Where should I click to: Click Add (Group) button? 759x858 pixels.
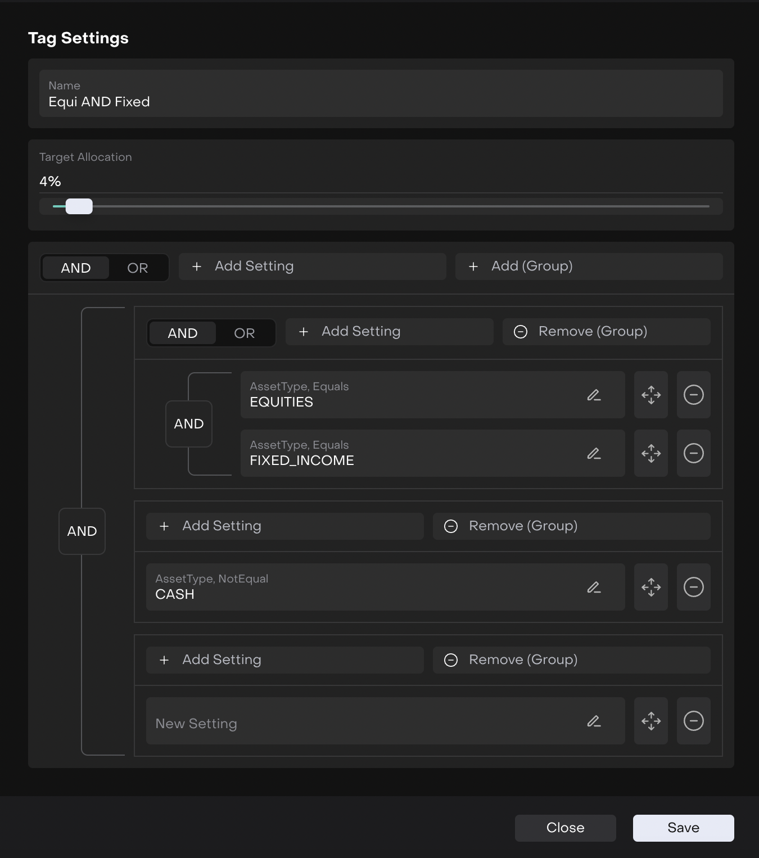point(589,267)
